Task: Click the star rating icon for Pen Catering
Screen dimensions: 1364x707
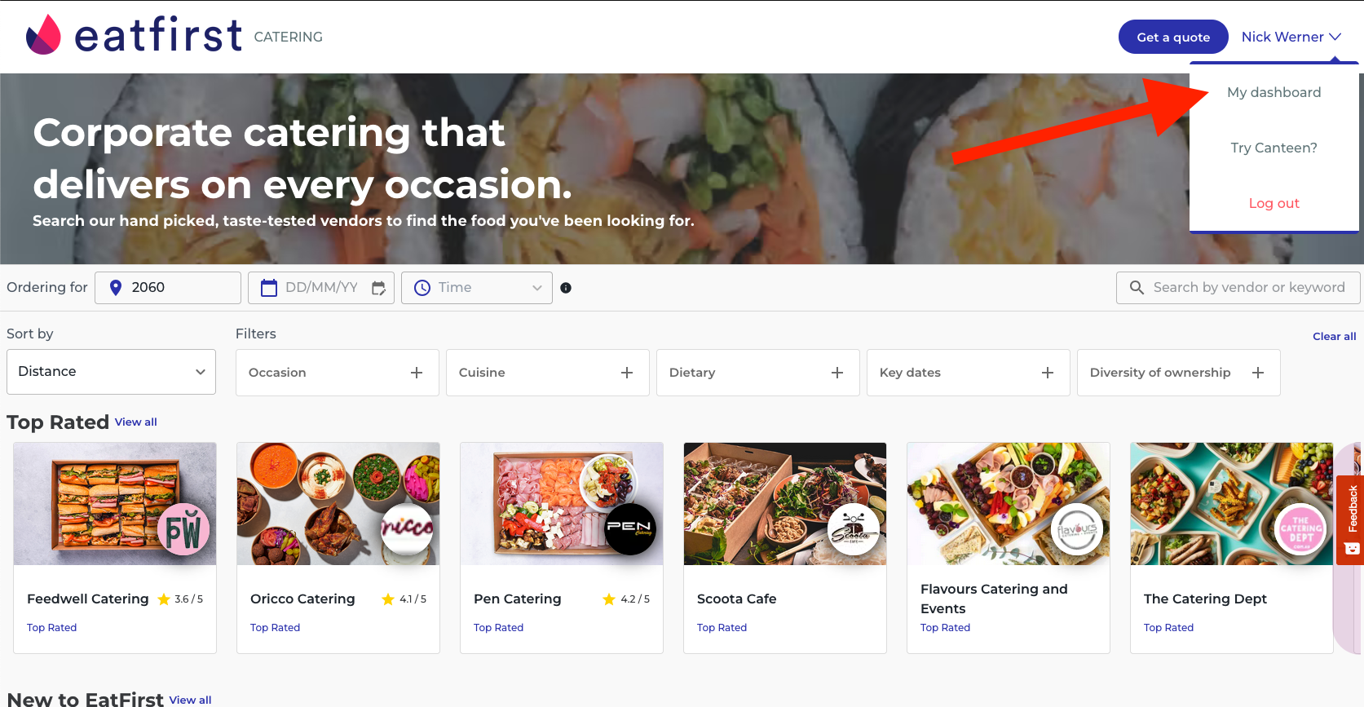Action: (609, 599)
